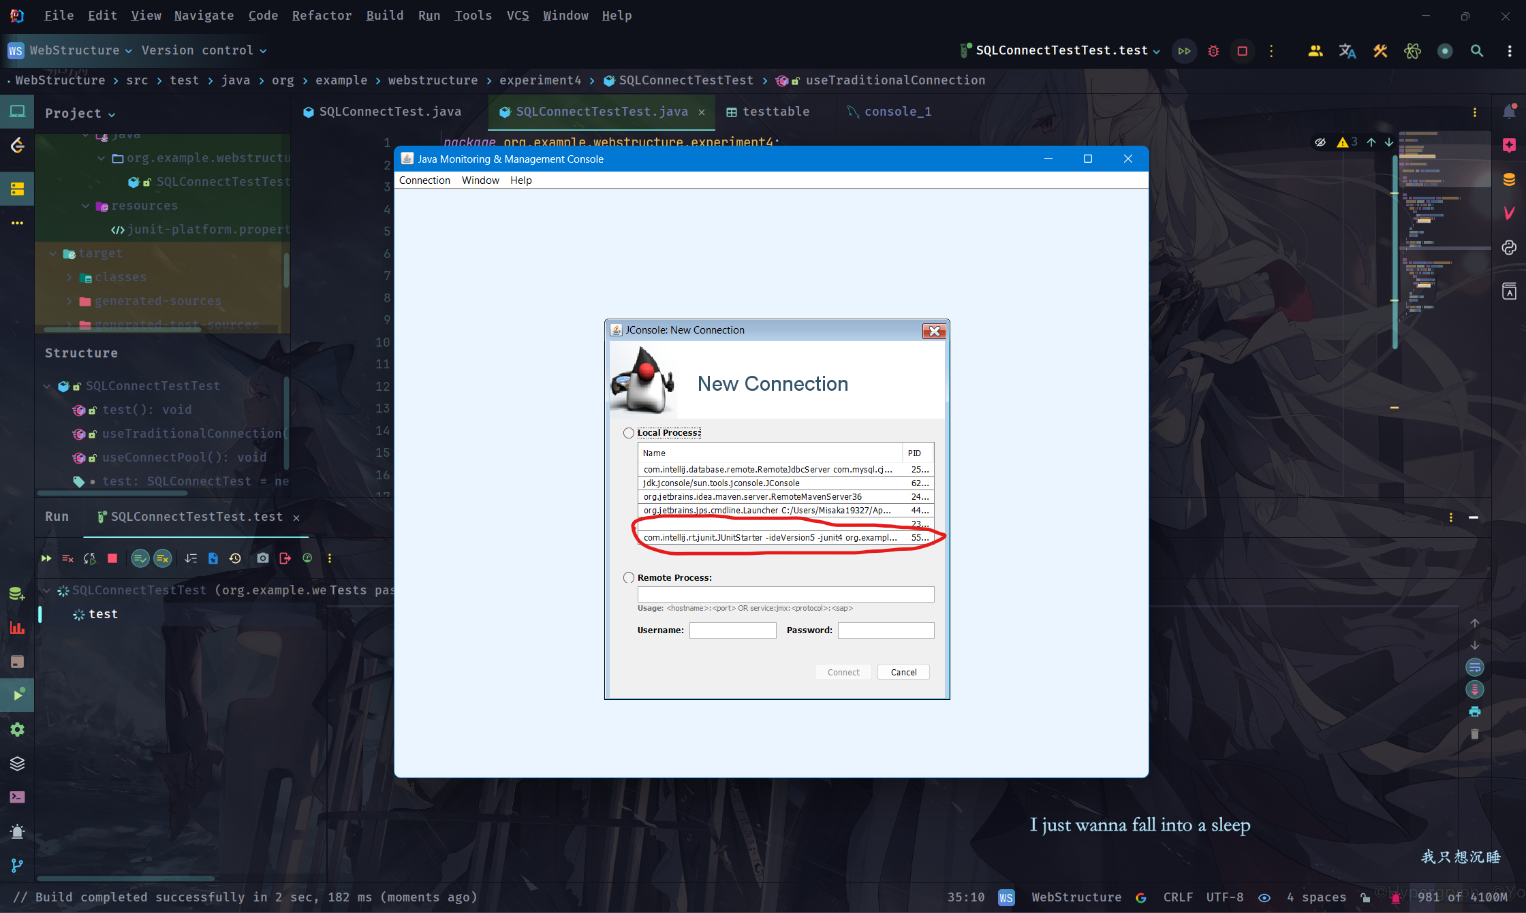Image resolution: width=1526 pixels, height=913 pixels.
Task: Open the Database tool window icon
Action: [1509, 180]
